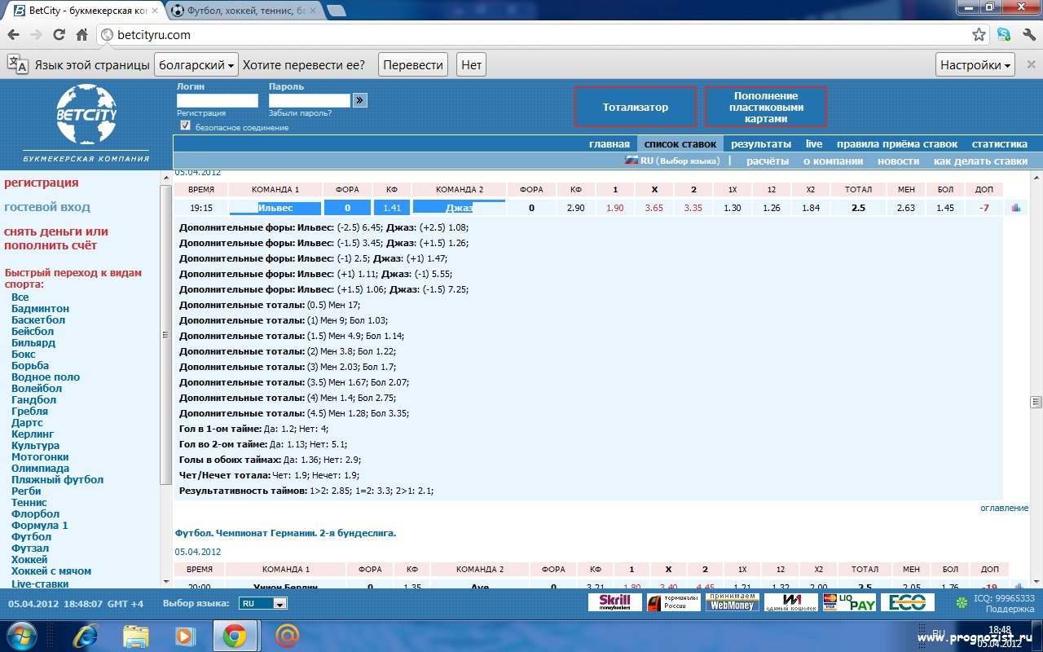The width and height of the screenshot is (1043, 652).
Task: Open Chrome wrench settings menu
Action: click(x=1028, y=35)
